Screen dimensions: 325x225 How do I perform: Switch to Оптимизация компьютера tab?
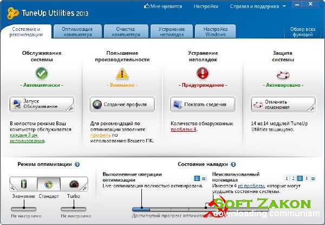click(77, 31)
